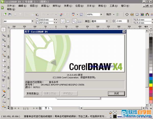
Task: Set page orientation to portrait
Action: (63, 21)
